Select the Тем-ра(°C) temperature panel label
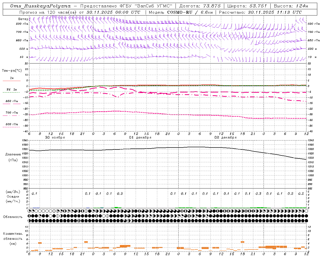 (x=12, y=71)
